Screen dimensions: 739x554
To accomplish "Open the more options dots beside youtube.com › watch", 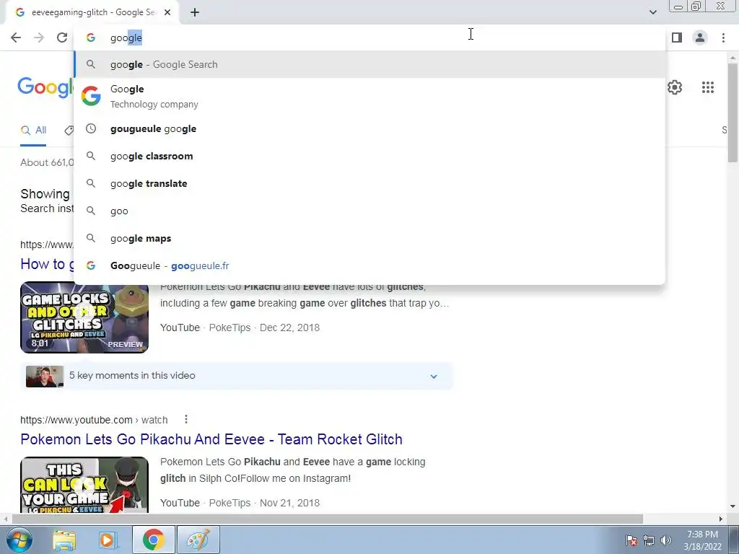I will [186, 419].
